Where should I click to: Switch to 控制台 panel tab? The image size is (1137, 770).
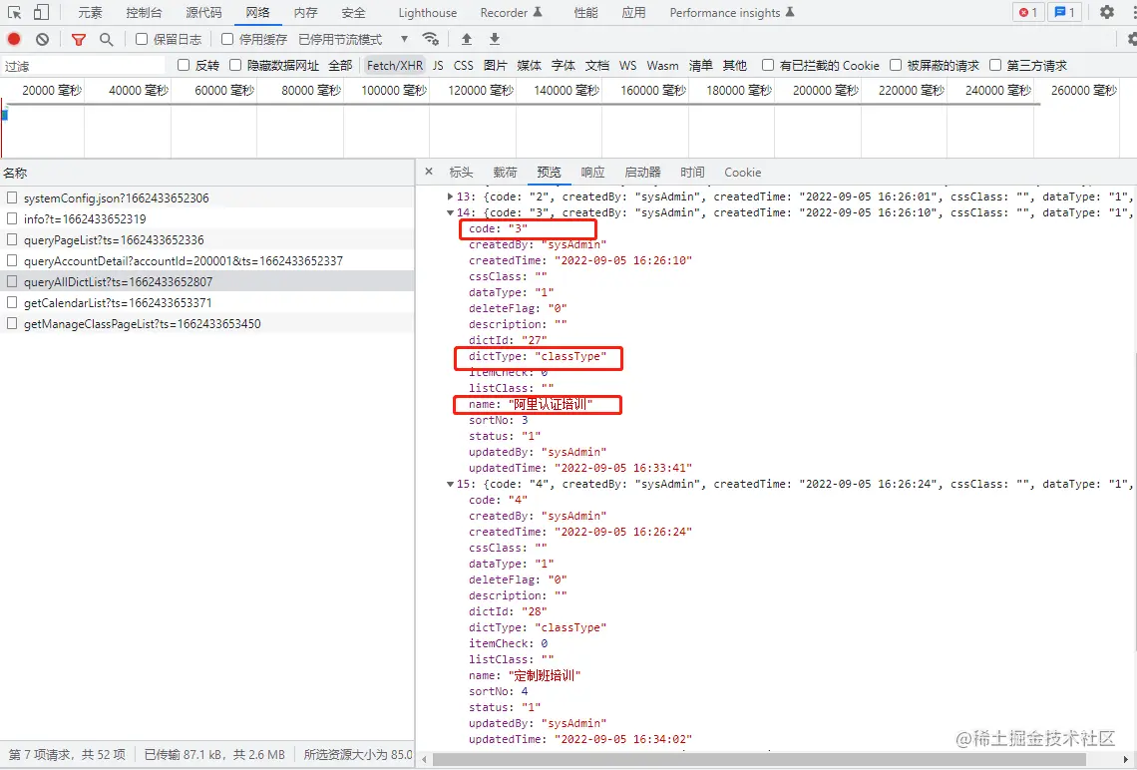click(144, 12)
